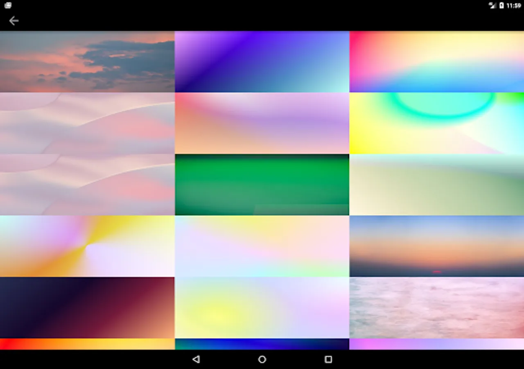The image size is (524, 369).
Task: Open recent apps with the square button
Action: (x=328, y=359)
